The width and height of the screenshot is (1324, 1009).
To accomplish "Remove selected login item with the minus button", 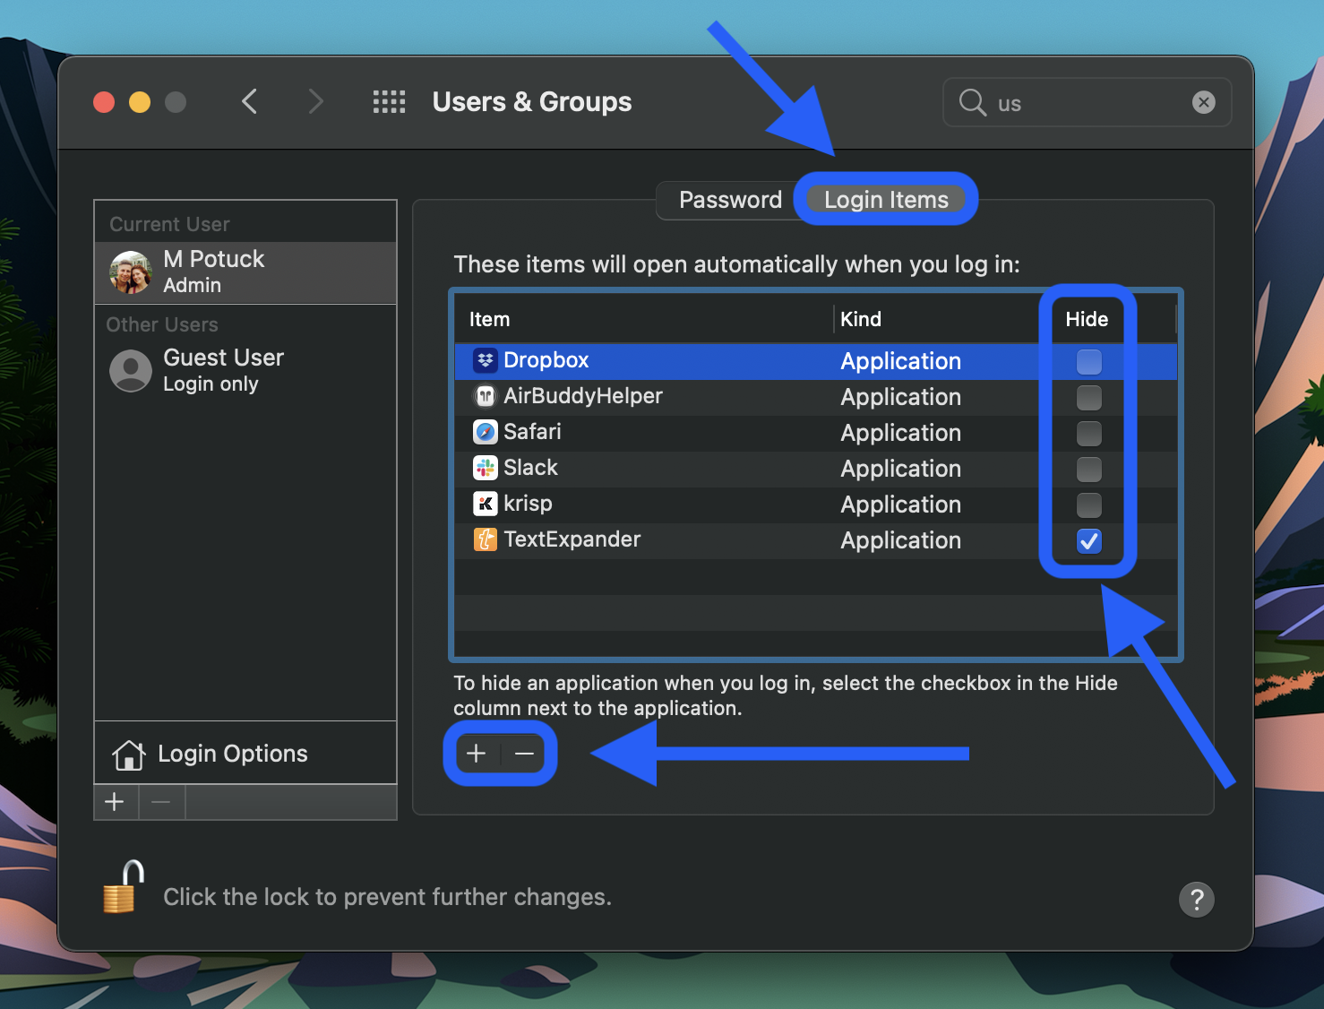I will pos(524,754).
